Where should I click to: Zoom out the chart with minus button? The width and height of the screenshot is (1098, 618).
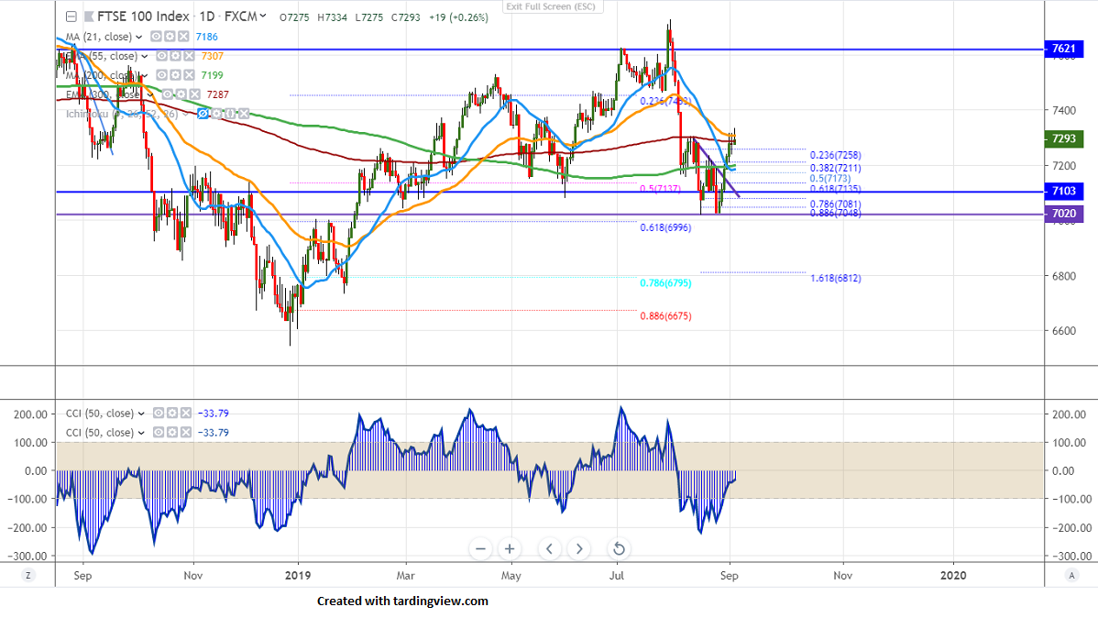tap(480, 548)
